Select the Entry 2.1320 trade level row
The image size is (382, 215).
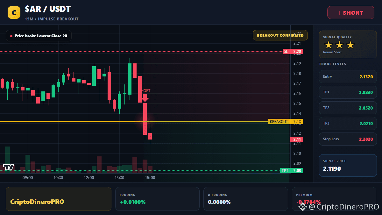[348, 76]
